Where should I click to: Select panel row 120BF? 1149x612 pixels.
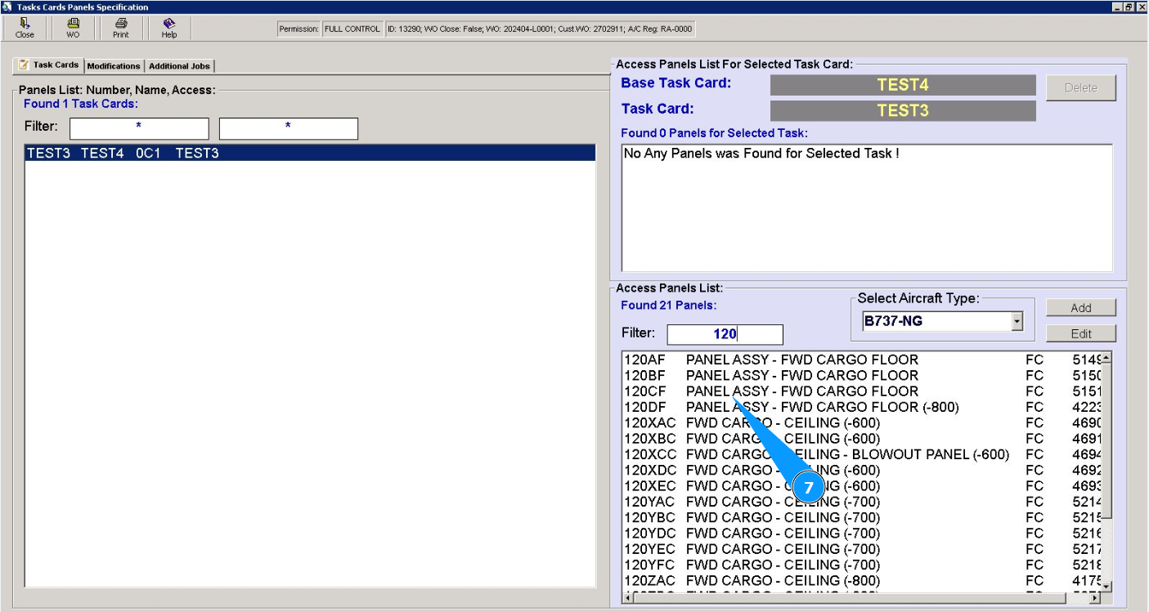coord(861,376)
